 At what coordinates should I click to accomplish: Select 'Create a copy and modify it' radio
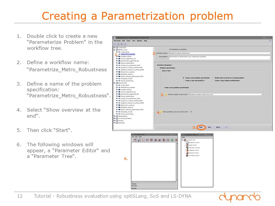click(x=183, y=81)
